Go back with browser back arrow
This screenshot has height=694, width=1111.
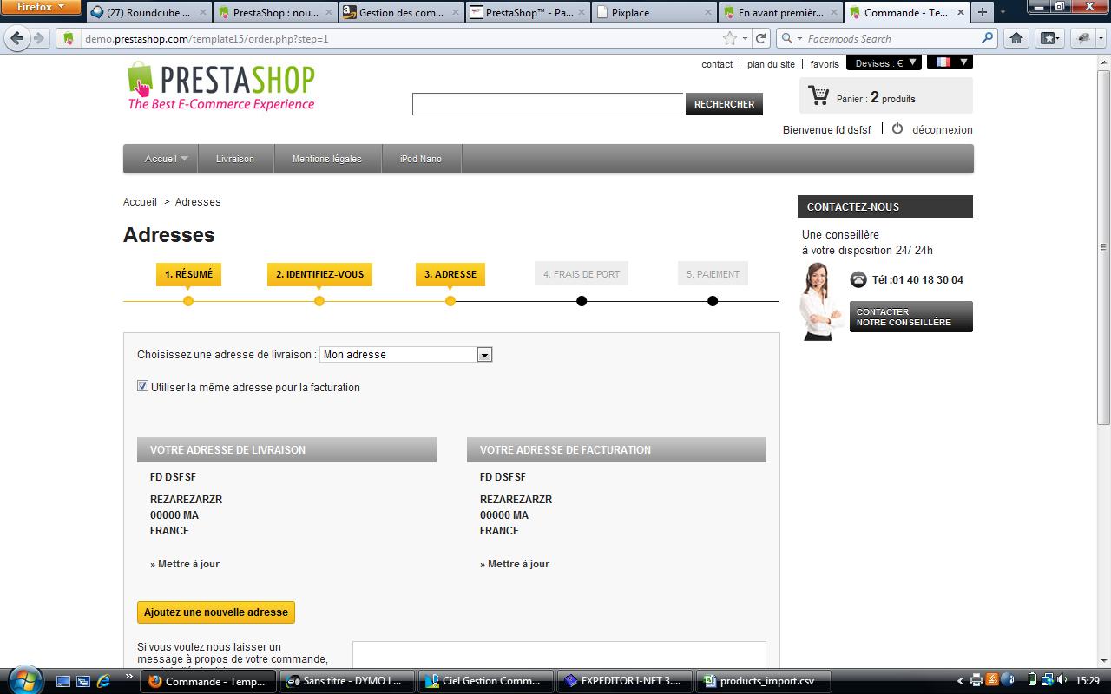click(x=17, y=38)
